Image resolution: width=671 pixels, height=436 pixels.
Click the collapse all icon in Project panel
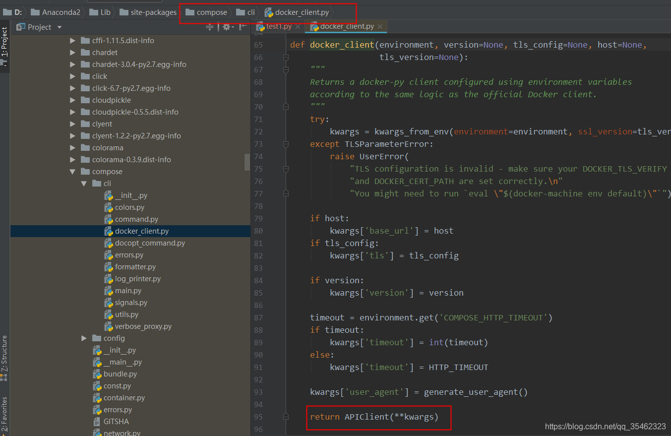tap(210, 27)
